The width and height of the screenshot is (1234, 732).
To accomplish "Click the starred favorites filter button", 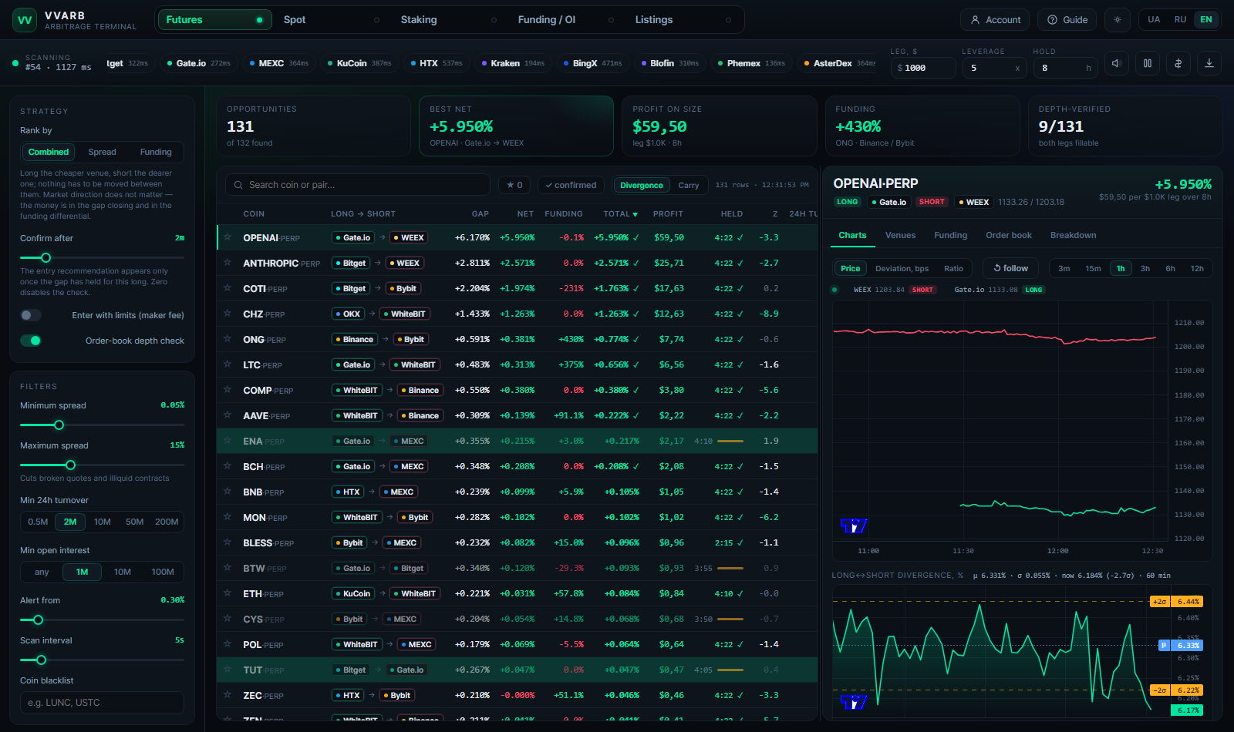I will coord(515,185).
